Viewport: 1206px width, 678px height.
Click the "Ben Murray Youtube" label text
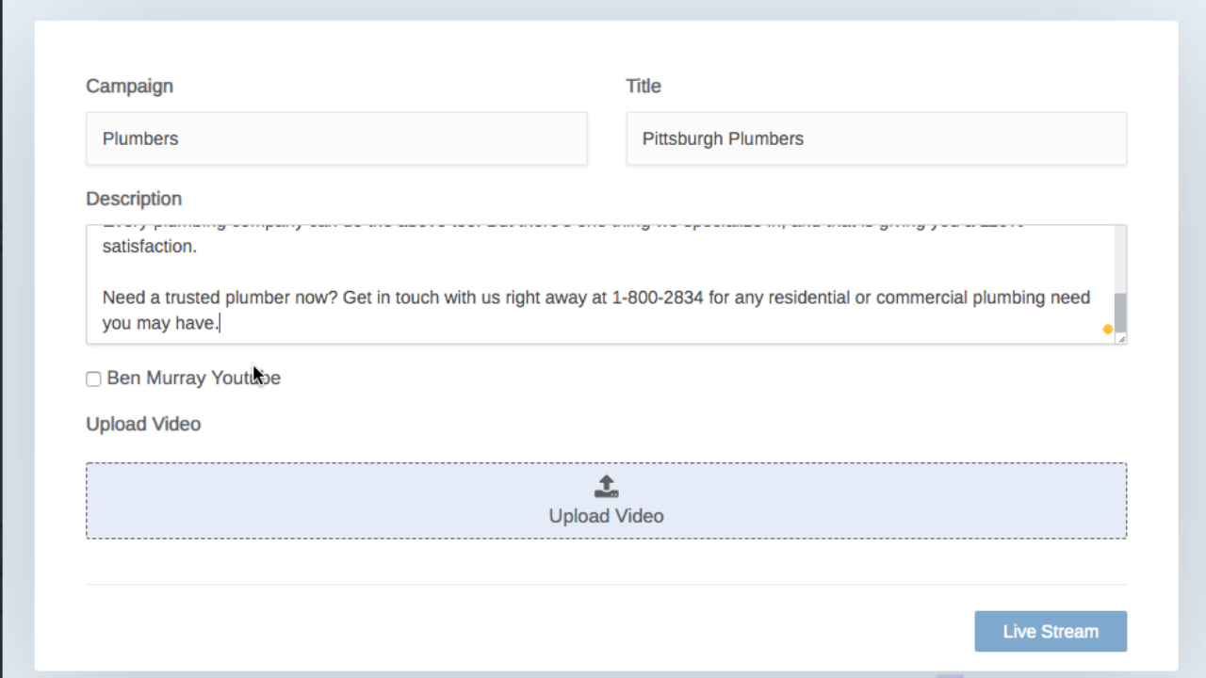point(194,378)
